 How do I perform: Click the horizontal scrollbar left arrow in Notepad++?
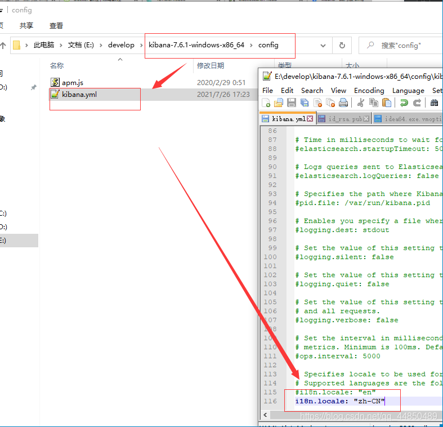pos(265,415)
